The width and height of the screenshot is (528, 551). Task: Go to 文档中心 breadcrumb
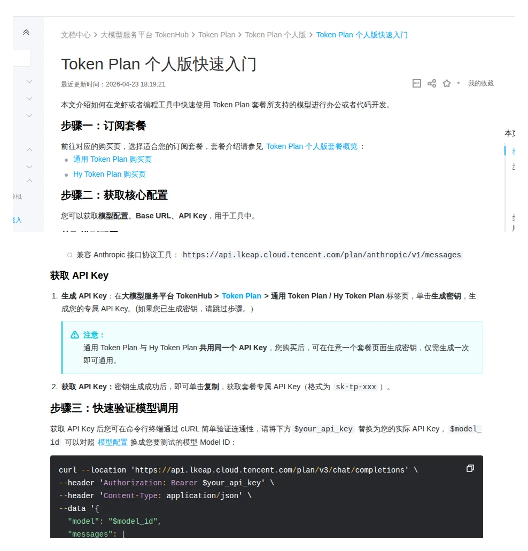click(76, 35)
